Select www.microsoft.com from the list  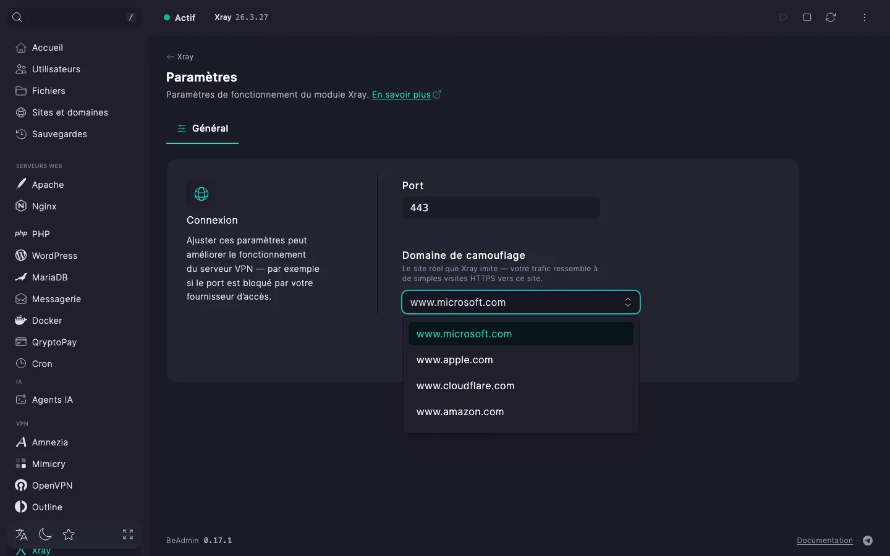pos(521,334)
